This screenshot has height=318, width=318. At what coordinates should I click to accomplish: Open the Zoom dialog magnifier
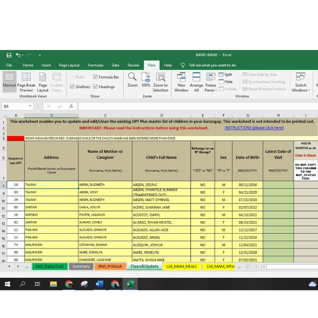(x=132, y=80)
